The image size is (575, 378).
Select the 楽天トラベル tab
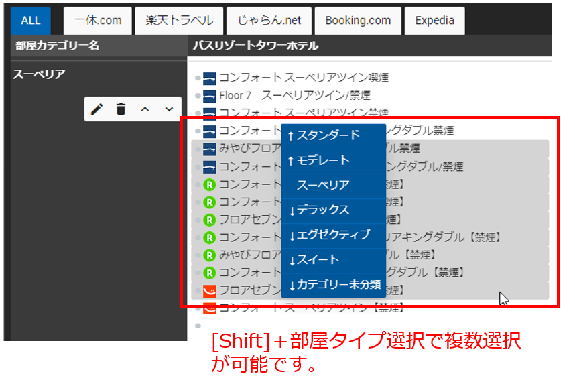tap(179, 20)
